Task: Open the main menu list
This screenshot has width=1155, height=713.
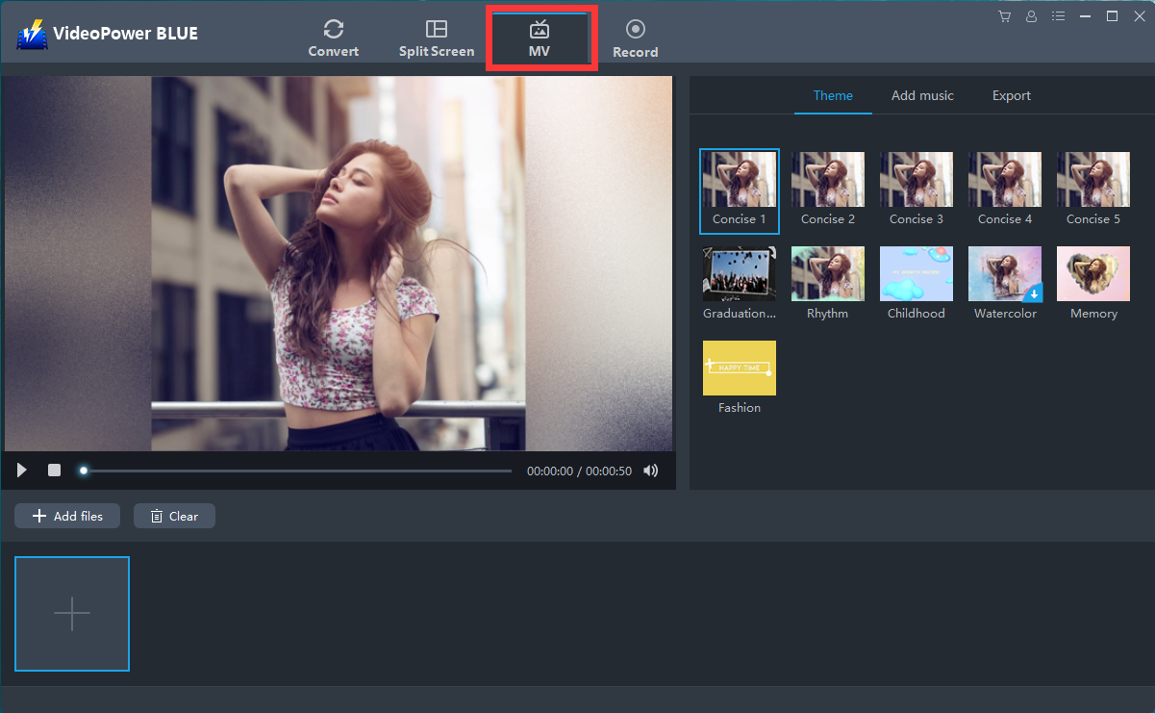Action: (1058, 16)
